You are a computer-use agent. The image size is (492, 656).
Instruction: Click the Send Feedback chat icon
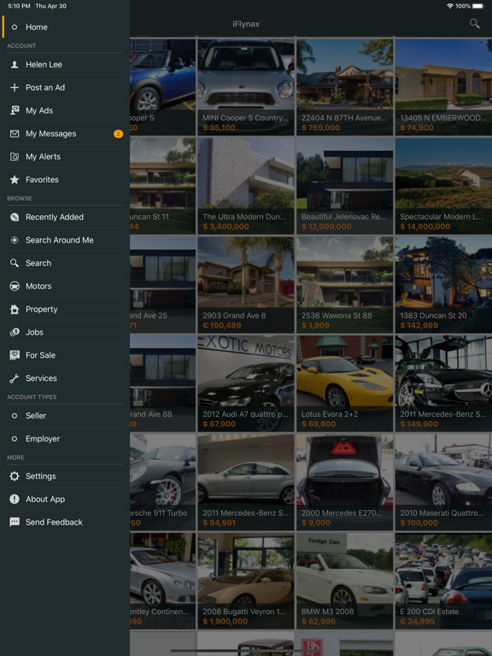[x=15, y=522]
